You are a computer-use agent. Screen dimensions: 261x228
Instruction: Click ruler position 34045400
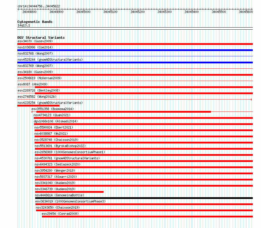click(x=191, y=12)
